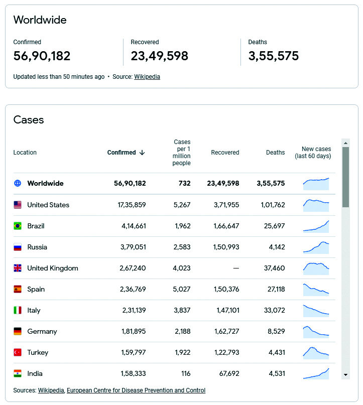363x405 pixels.
Task: Click the United States flag icon
Action: click(x=18, y=205)
